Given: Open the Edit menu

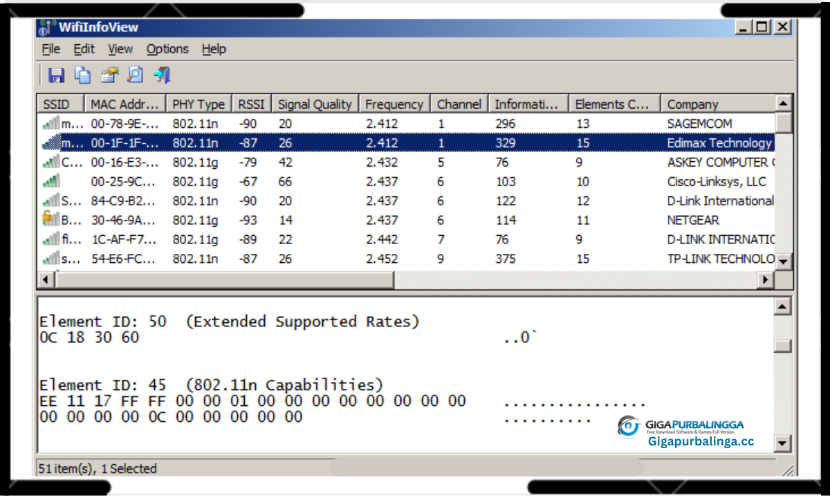Looking at the screenshot, I should coord(84,49).
